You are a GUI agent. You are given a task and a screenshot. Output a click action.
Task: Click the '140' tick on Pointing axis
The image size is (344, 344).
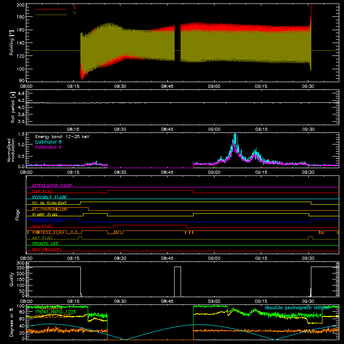pos(21,43)
